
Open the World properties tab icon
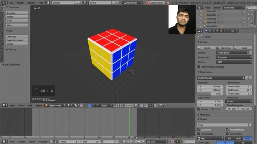coord(217,31)
